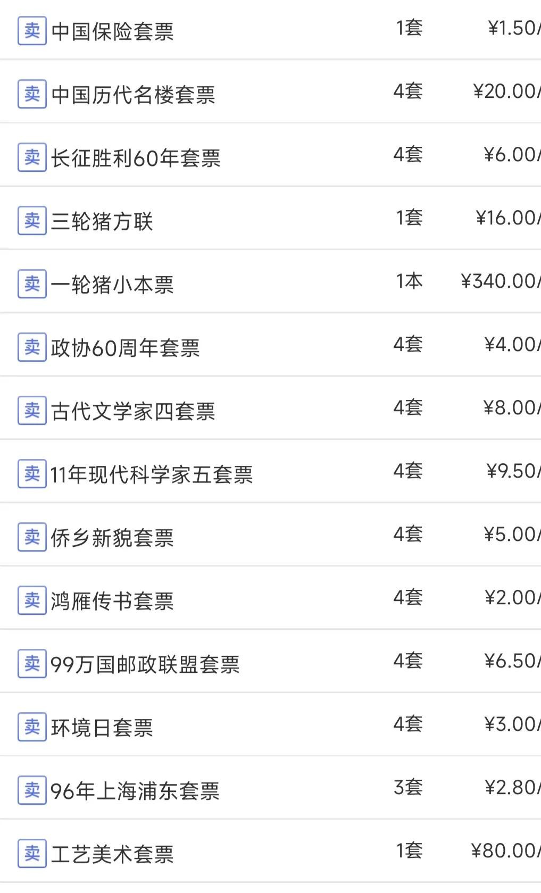
Task: Select the 卖 icon for 政协60周年套票
Action: [32, 347]
